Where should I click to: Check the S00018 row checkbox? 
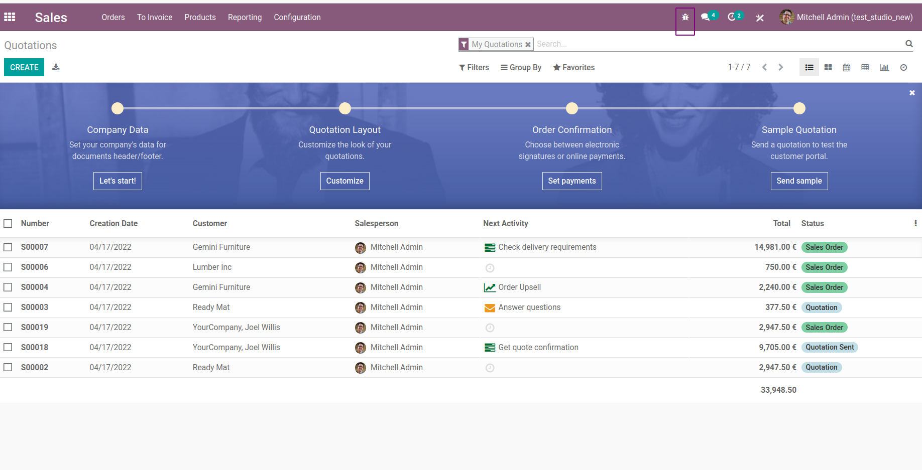tap(8, 347)
